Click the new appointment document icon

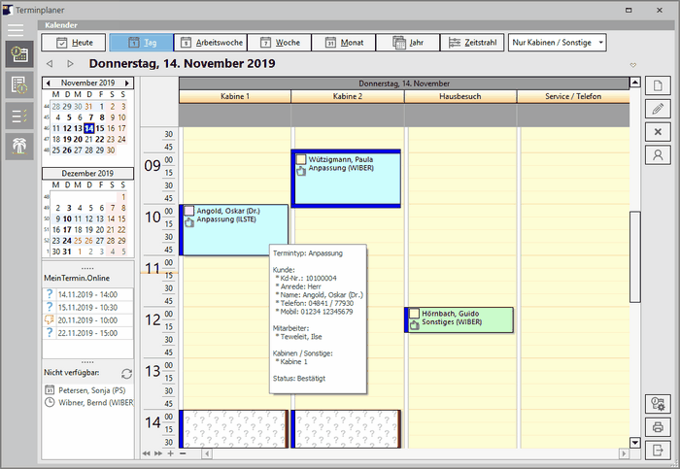[x=658, y=84]
